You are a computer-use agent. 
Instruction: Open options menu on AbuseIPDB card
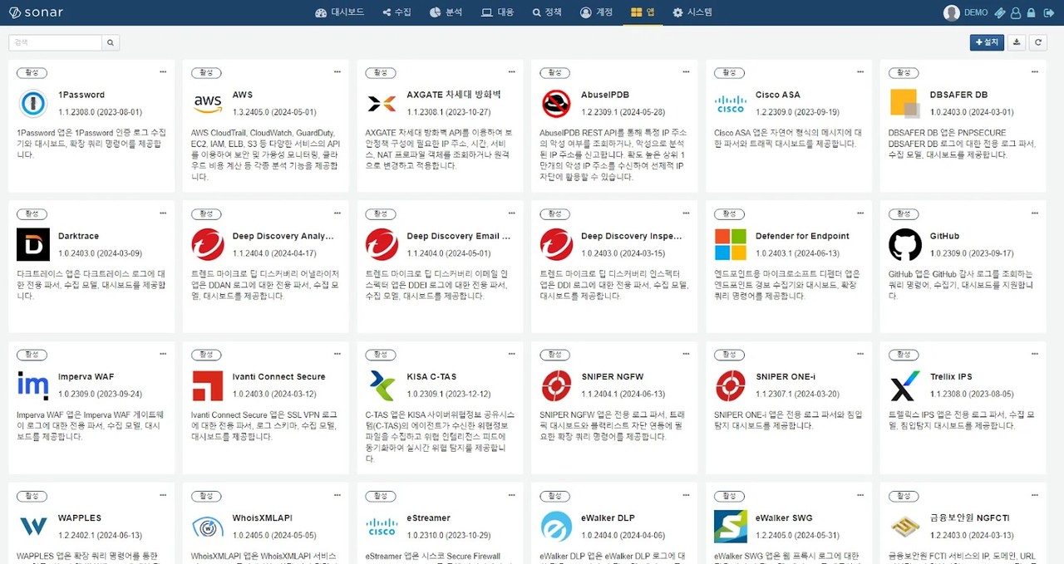coord(685,71)
